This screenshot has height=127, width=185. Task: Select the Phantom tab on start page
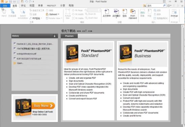tap(69, 36)
